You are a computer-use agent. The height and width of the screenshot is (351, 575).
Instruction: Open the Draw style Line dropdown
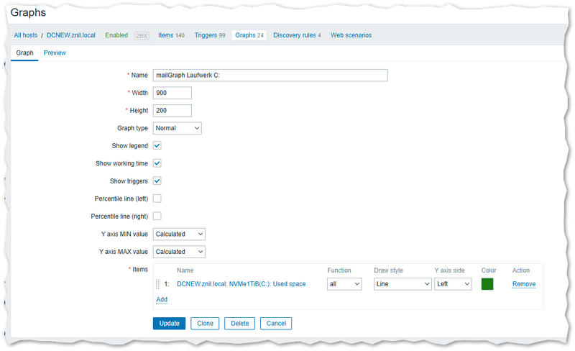click(402, 284)
